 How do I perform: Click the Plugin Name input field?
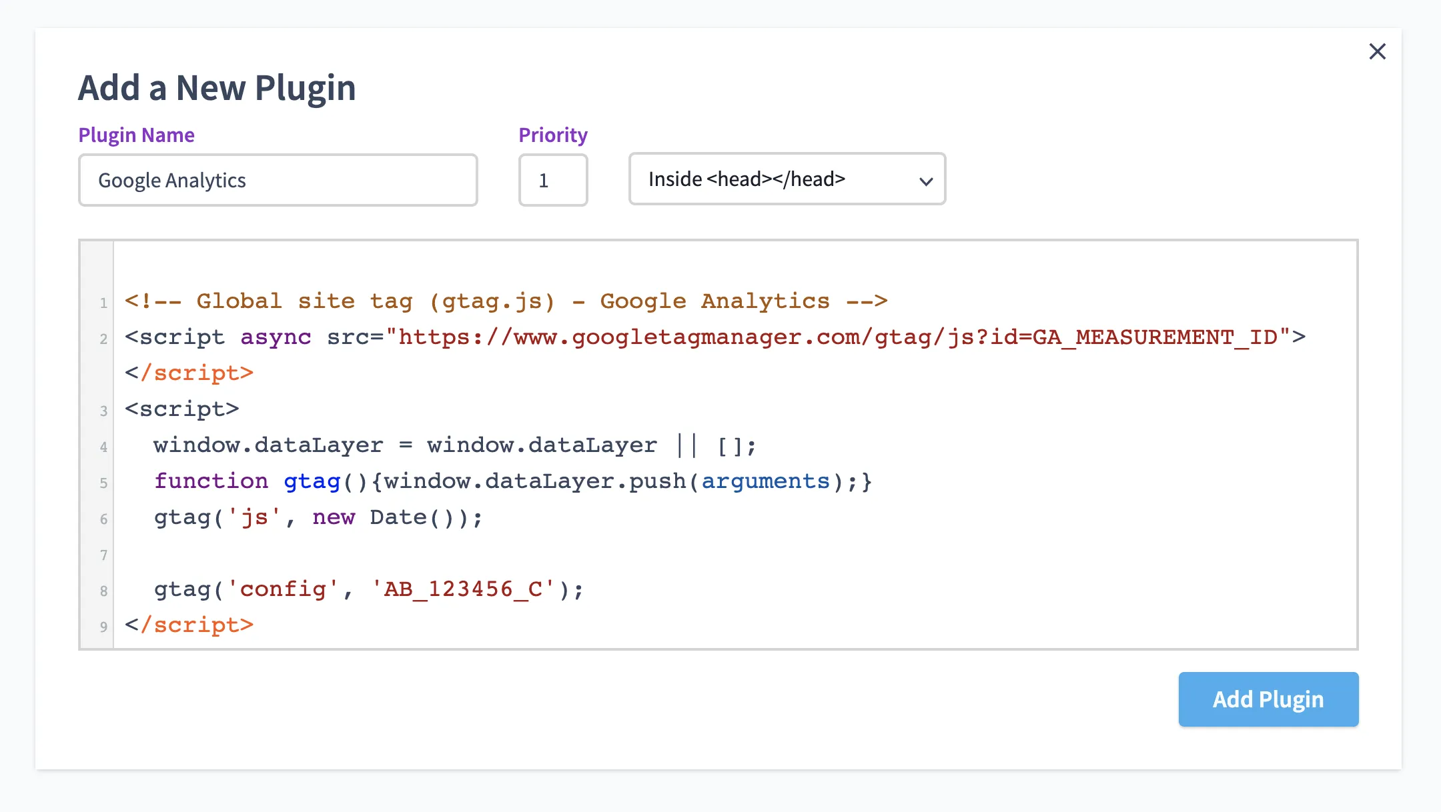pos(278,180)
